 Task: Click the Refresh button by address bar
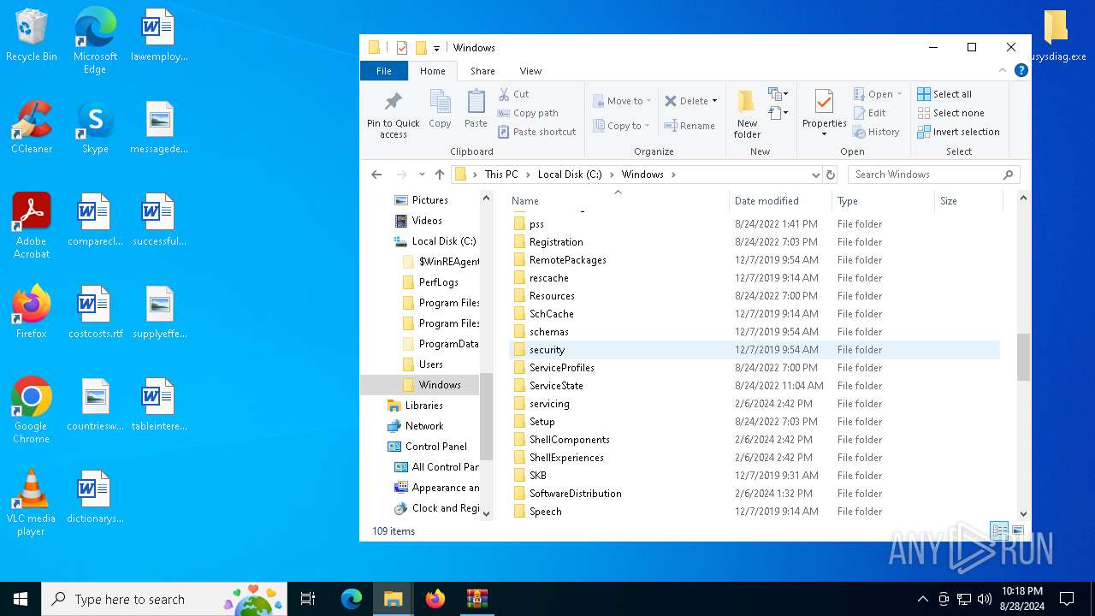830,175
